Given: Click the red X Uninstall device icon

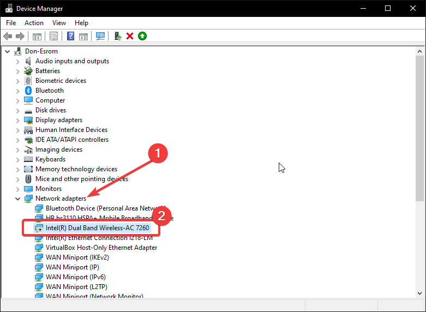Looking at the screenshot, I should coord(130,36).
